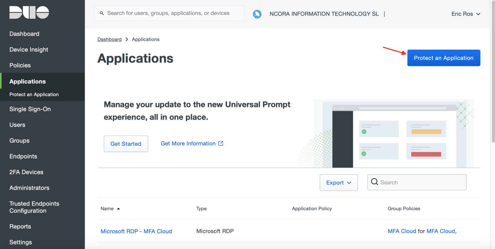Image resolution: width=495 pixels, height=249 pixels.
Task: Open the Single Sign-On section
Action: 30,109
